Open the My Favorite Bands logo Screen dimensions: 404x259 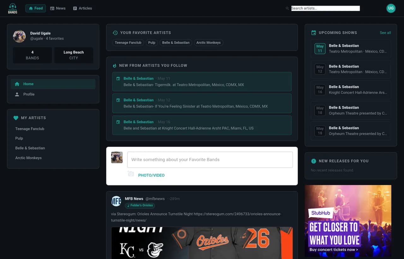click(x=13, y=8)
